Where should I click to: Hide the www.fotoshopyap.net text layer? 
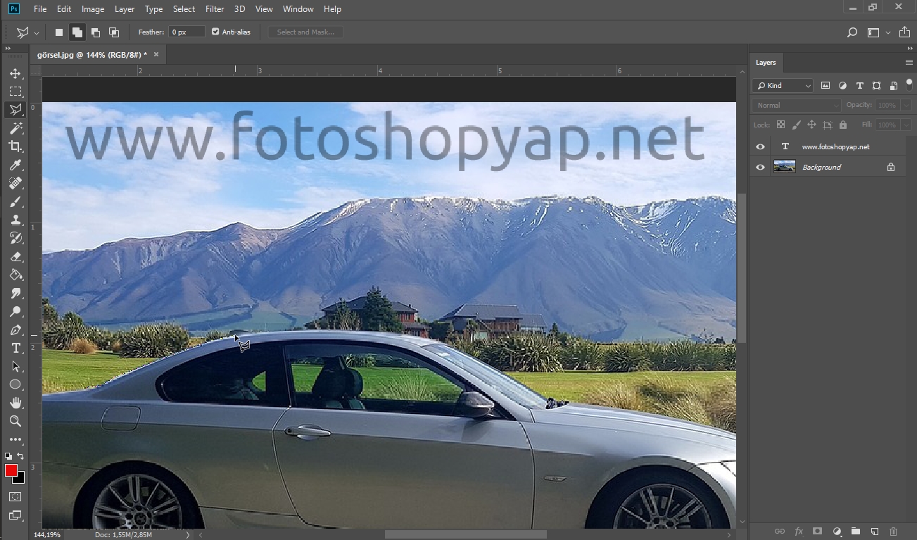click(760, 146)
